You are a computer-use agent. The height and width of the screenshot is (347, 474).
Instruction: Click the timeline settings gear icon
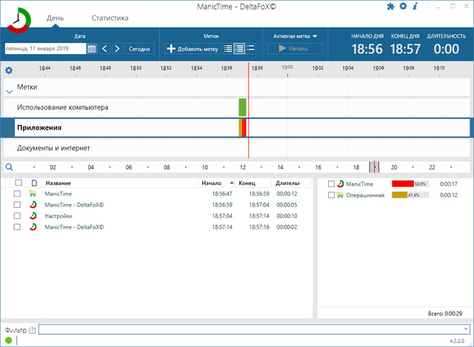(9, 70)
